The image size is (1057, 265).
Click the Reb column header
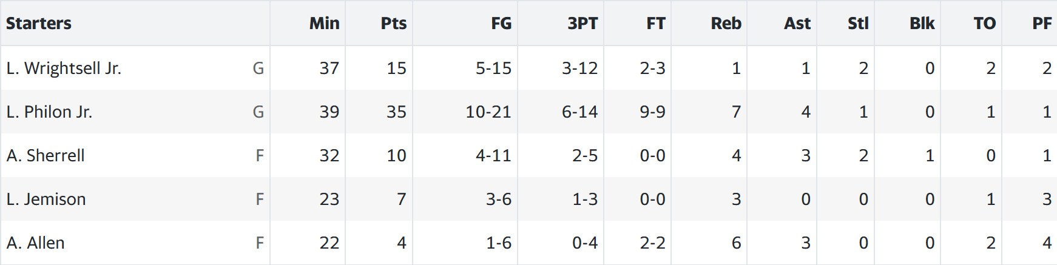coord(726,23)
